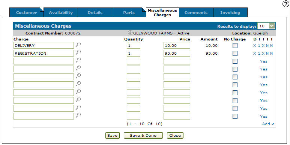Check No Charge box in sixth row
The height and width of the screenshot is (145, 290).
(235, 85)
